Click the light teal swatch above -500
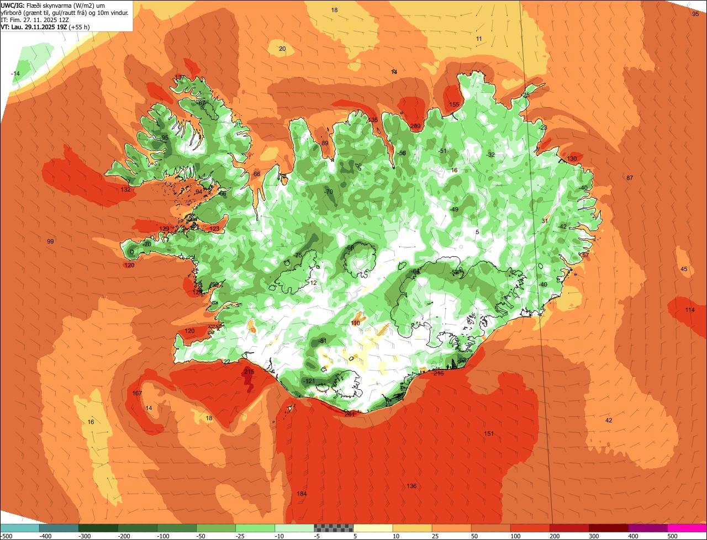Viewport: 707px width, 540px height. click(x=19, y=528)
